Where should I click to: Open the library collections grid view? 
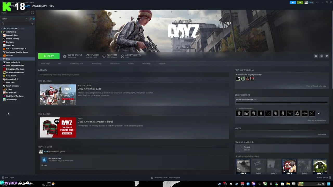pos(33,12)
